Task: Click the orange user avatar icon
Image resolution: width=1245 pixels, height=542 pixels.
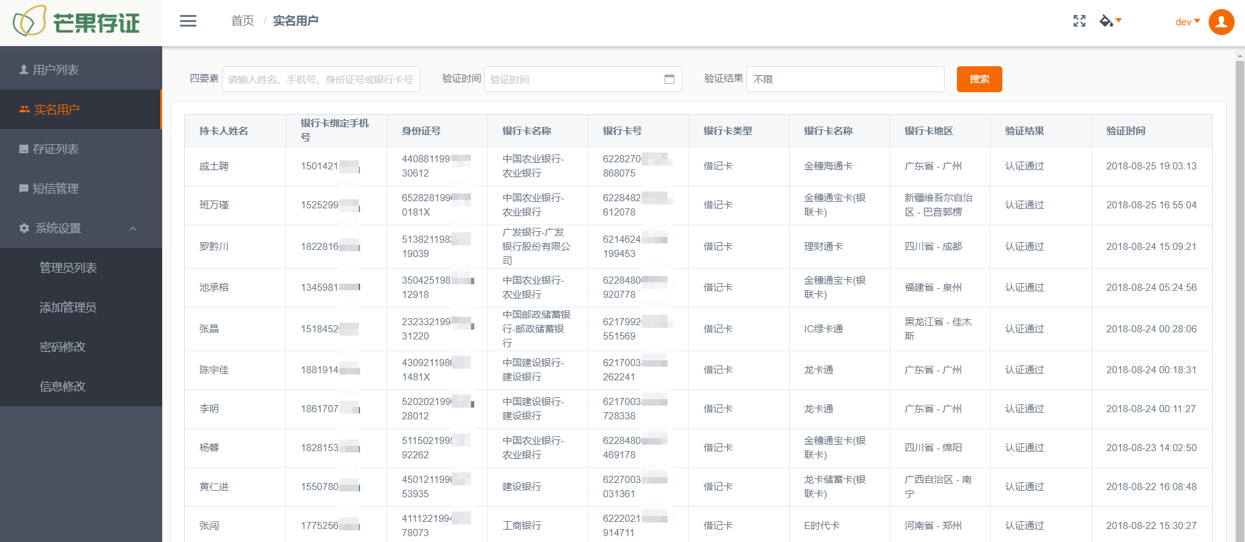Action: [x=1221, y=22]
